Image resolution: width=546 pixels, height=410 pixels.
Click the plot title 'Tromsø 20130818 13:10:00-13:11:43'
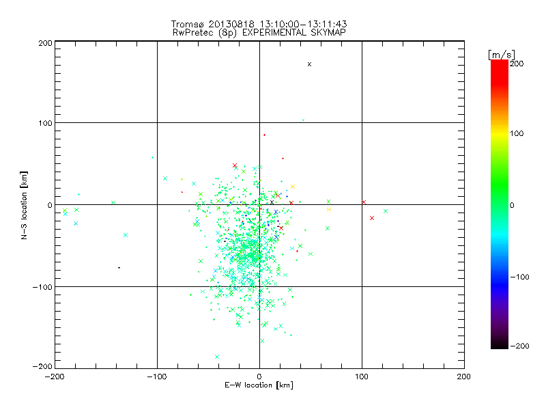(x=259, y=24)
